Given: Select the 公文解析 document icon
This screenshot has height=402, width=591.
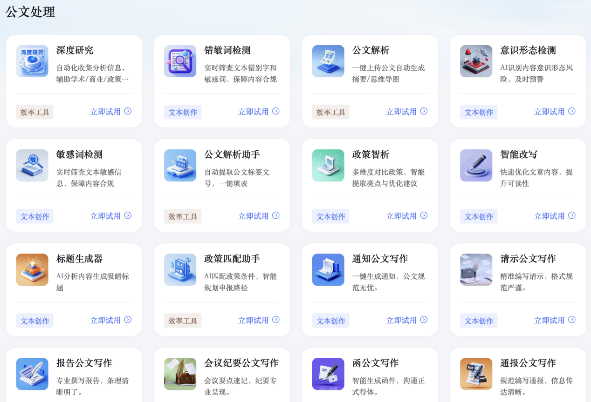Looking at the screenshot, I should (328, 61).
